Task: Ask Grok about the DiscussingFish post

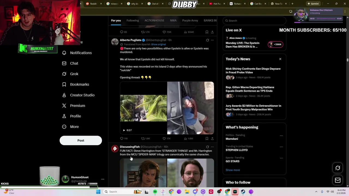Action: click(207, 147)
